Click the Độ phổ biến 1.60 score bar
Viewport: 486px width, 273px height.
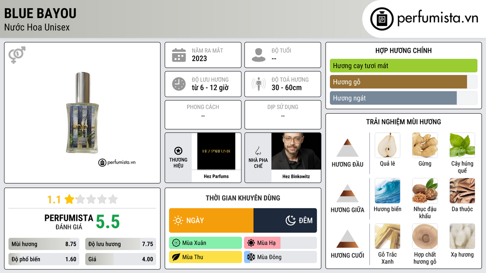[44, 259]
